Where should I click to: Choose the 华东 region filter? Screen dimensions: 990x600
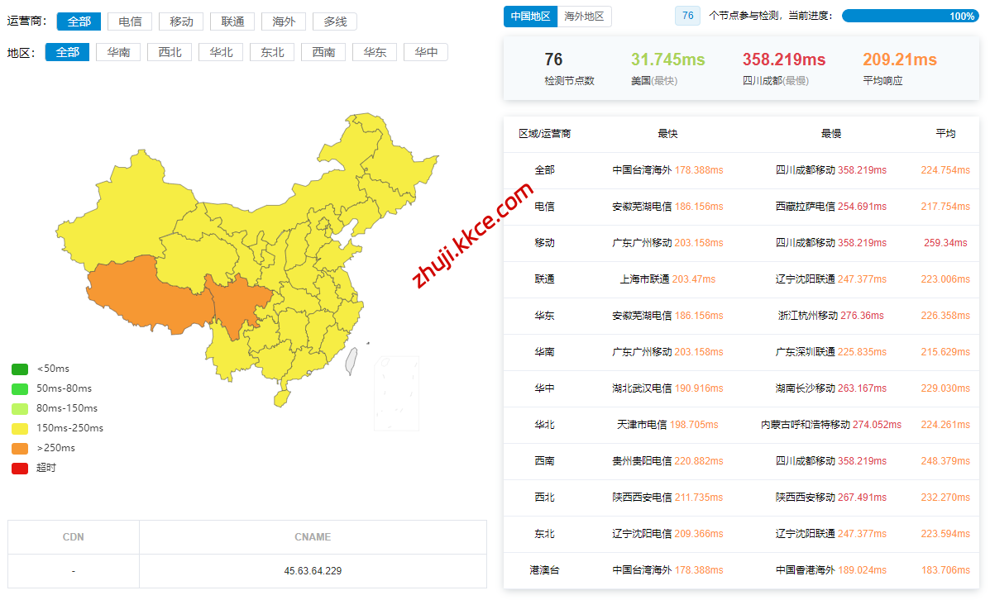point(375,52)
